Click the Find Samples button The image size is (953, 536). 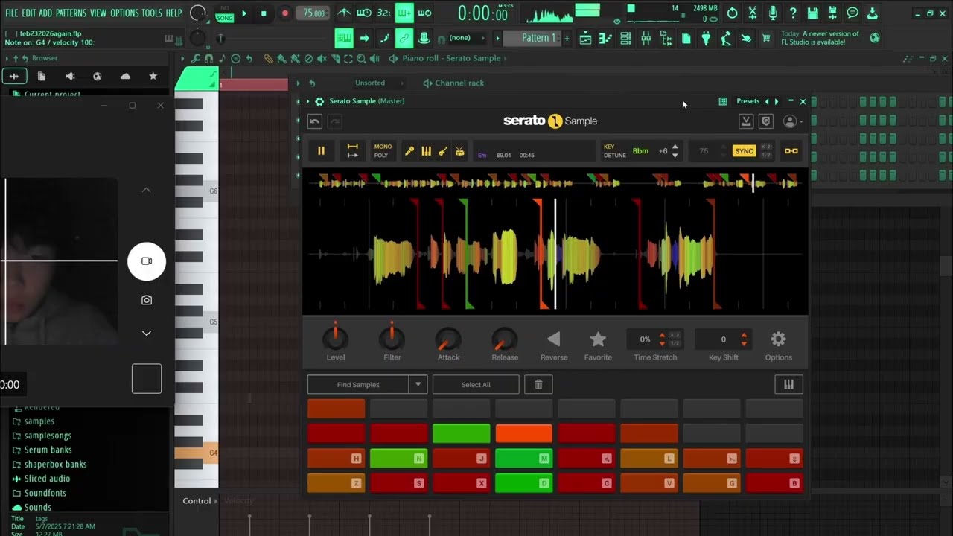358,385
